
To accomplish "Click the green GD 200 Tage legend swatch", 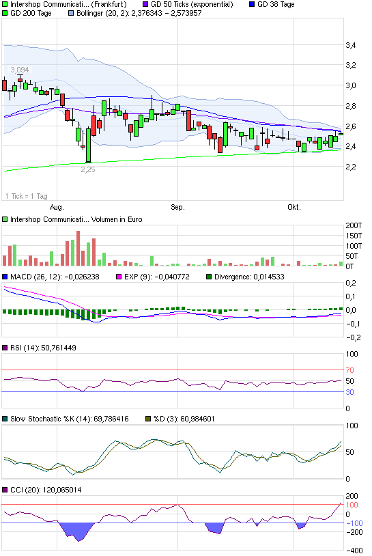I will point(5,14).
